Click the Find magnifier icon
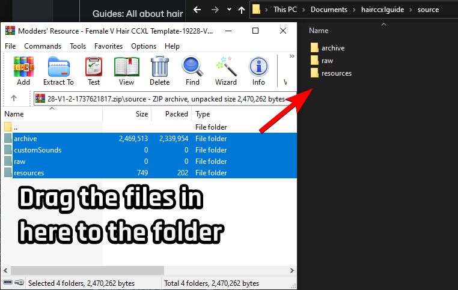The width and height of the screenshot is (458, 290). coord(192,70)
